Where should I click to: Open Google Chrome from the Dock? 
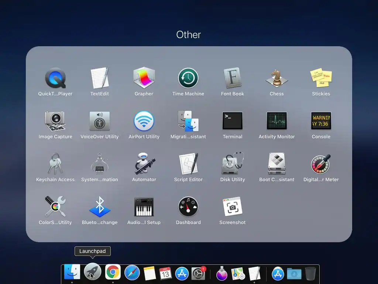coord(113,272)
